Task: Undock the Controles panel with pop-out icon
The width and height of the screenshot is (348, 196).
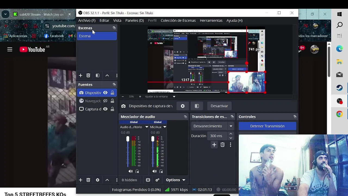Action: [x=295, y=117]
